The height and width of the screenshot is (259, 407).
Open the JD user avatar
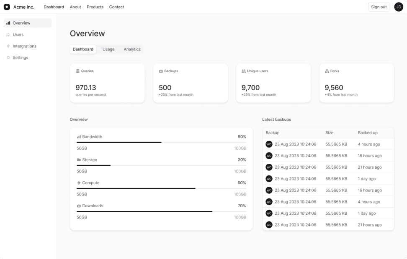click(x=399, y=7)
